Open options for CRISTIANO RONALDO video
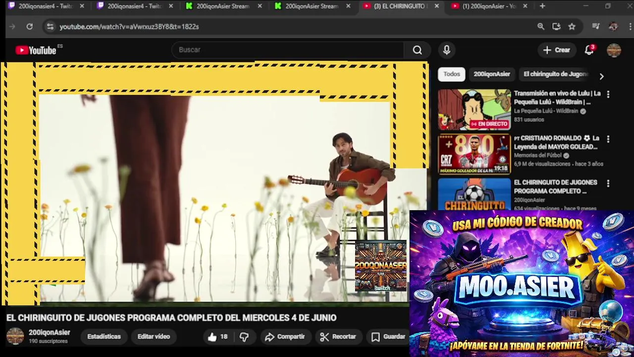The image size is (634, 357). coord(608,139)
